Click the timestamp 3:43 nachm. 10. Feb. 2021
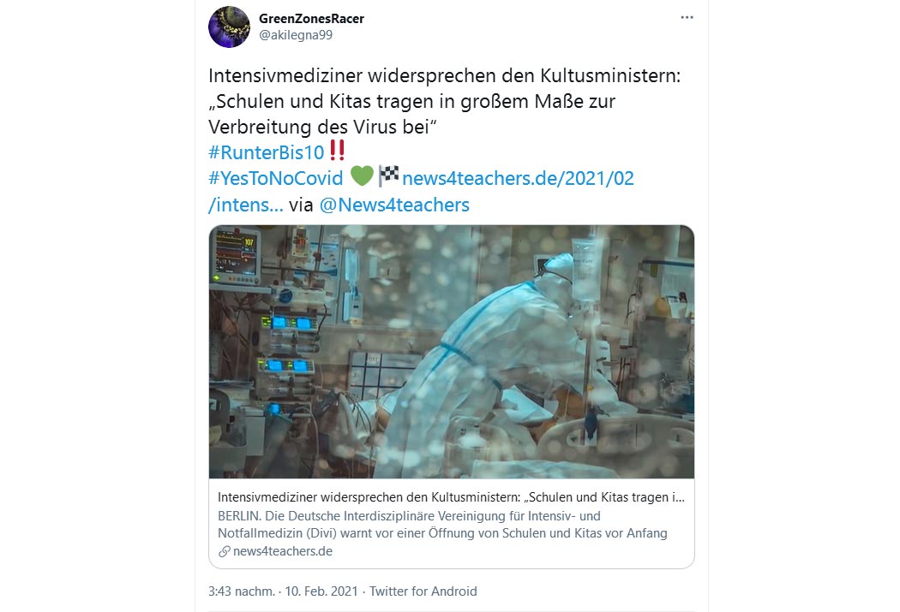 click(x=283, y=591)
